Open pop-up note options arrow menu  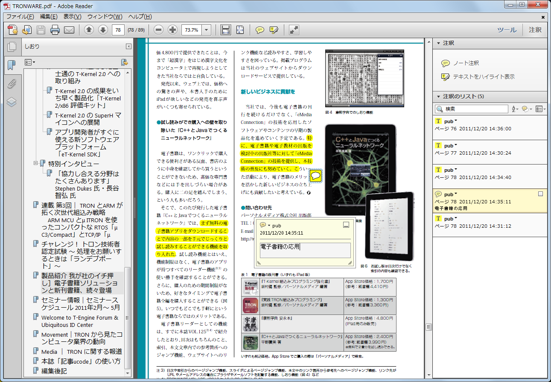(269, 225)
